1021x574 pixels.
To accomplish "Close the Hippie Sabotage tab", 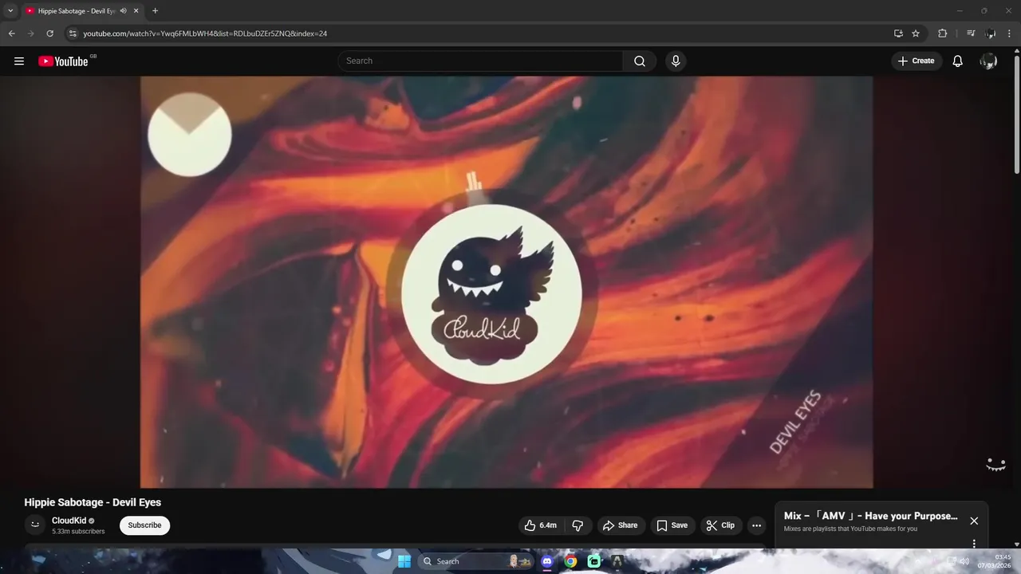I will point(136,11).
